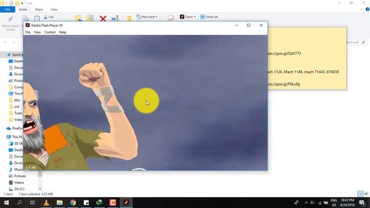Open the File menu in Flash Player
The height and width of the screenshot is (208, 370).
(28, 32)
